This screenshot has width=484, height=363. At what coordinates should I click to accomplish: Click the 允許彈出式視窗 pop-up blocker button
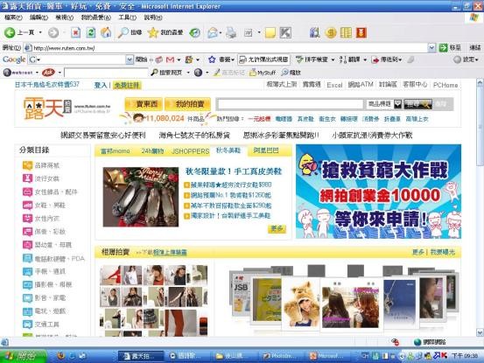pyautogui.click(x=264, y=59)
